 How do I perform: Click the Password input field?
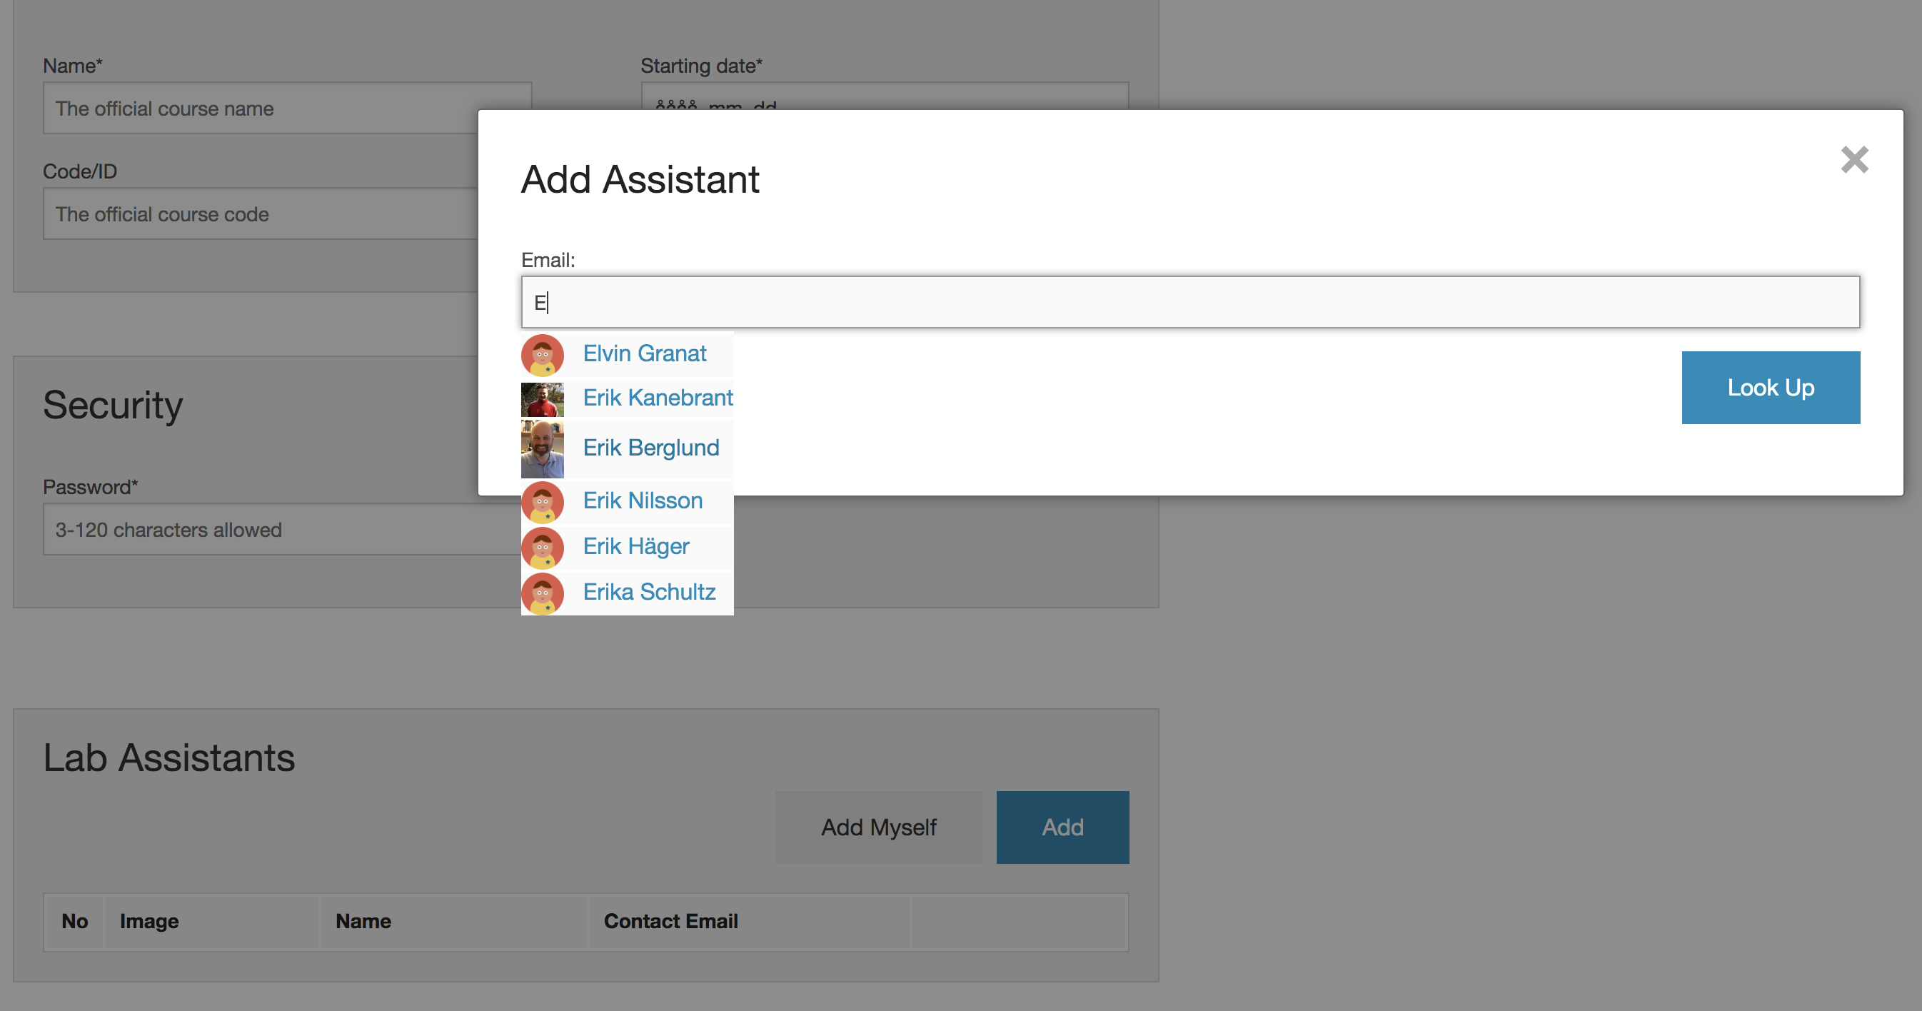(x=282, y=529)
